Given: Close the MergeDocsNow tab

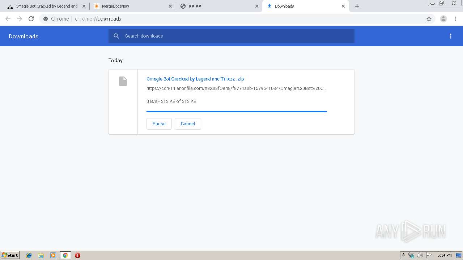Looking at the screenshot, I should point(170,6).
